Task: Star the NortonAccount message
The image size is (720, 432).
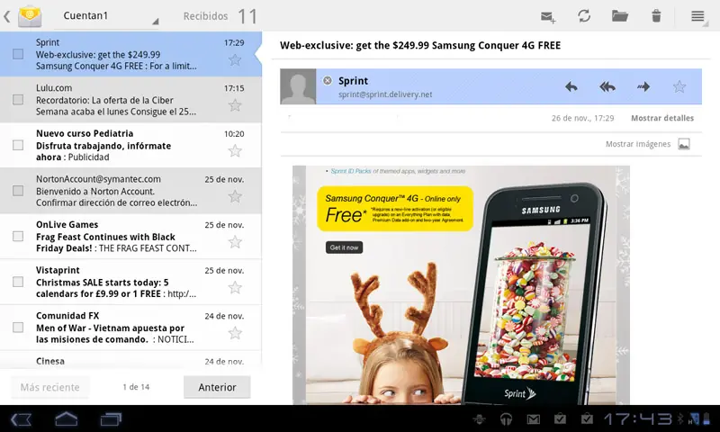Action: (235, 196)
